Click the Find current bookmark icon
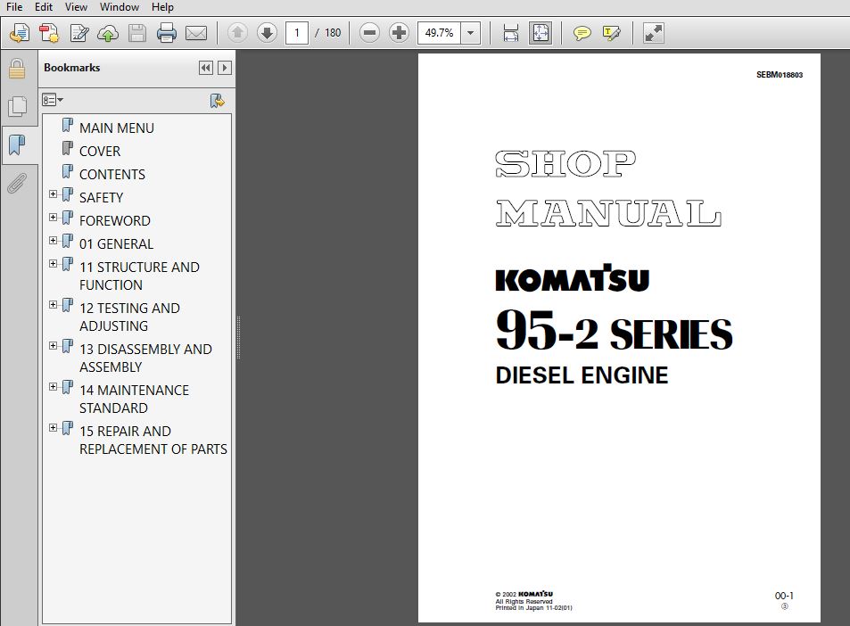The image size is (850, 626). pos(217,101)
